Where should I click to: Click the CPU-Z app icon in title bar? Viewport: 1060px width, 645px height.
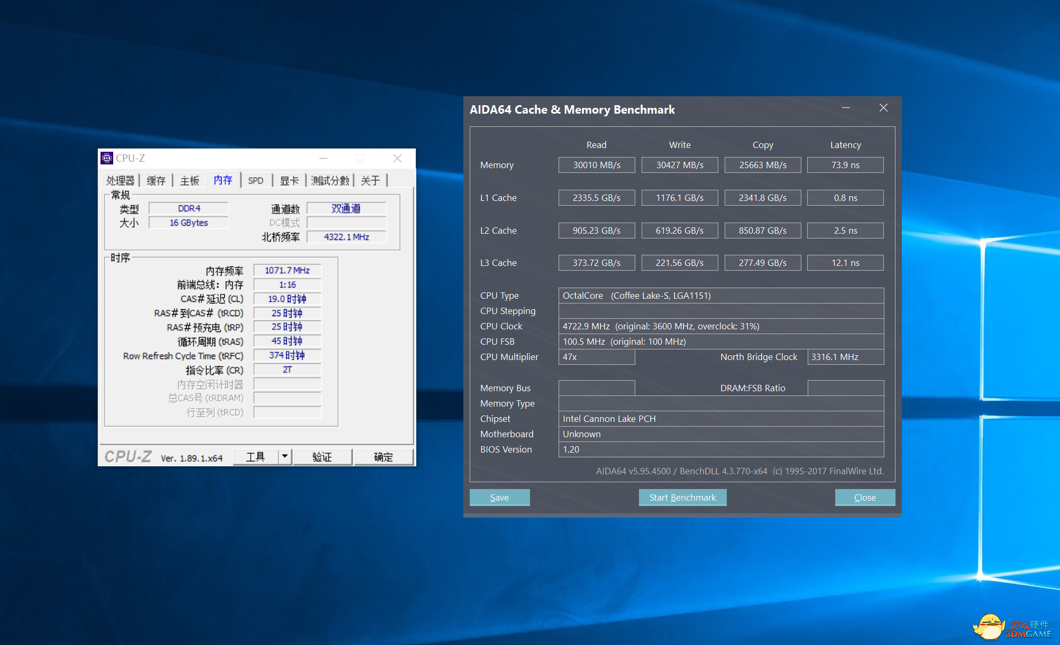point(107,158)
